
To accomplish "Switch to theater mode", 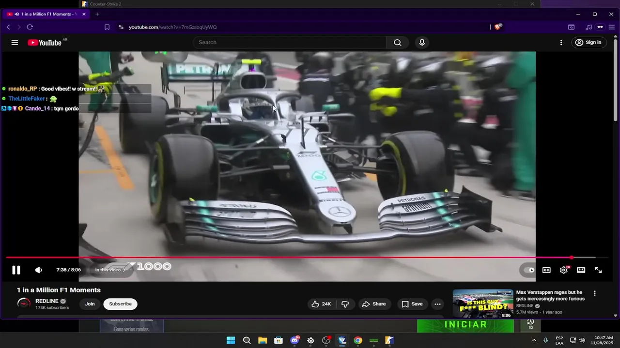I will coord(581,270).
